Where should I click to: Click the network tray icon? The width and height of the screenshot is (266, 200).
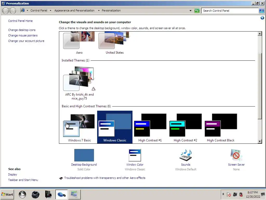pos(235,194)
